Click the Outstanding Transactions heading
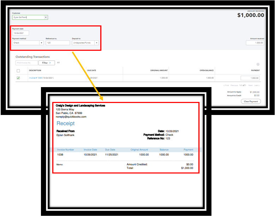275x219 pixels. tap(32, 57)
